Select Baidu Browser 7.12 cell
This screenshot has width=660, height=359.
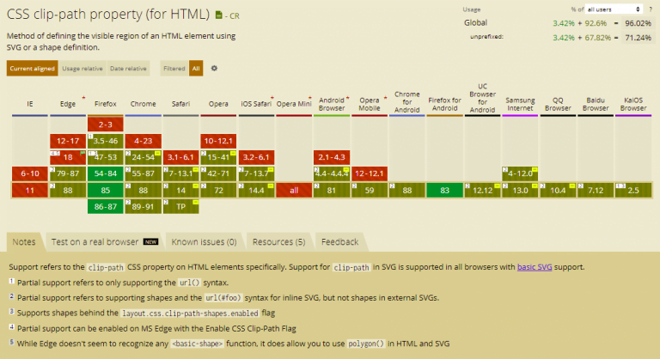(x=596, y=190)
